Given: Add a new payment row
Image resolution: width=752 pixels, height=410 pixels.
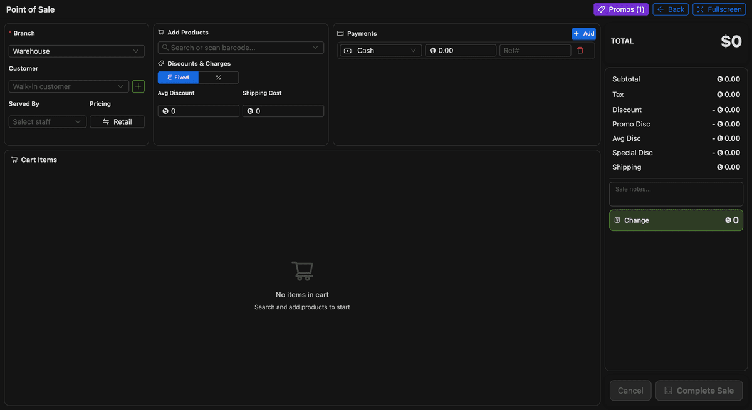Looking at the screenshot, I should coord(583,34).
